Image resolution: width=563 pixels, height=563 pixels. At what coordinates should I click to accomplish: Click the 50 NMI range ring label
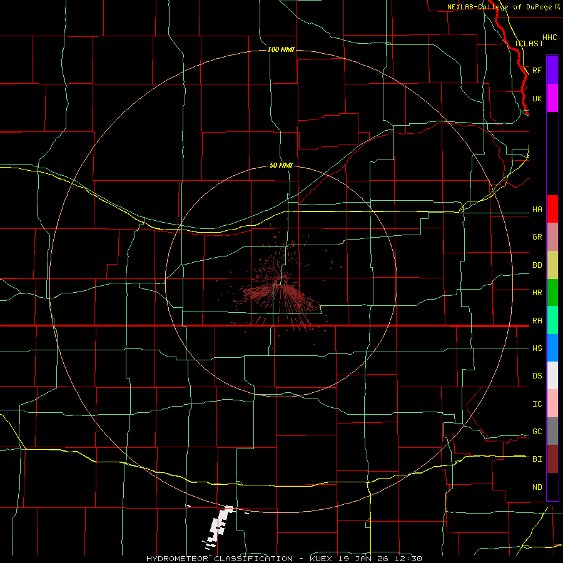(x=281, y=165)
